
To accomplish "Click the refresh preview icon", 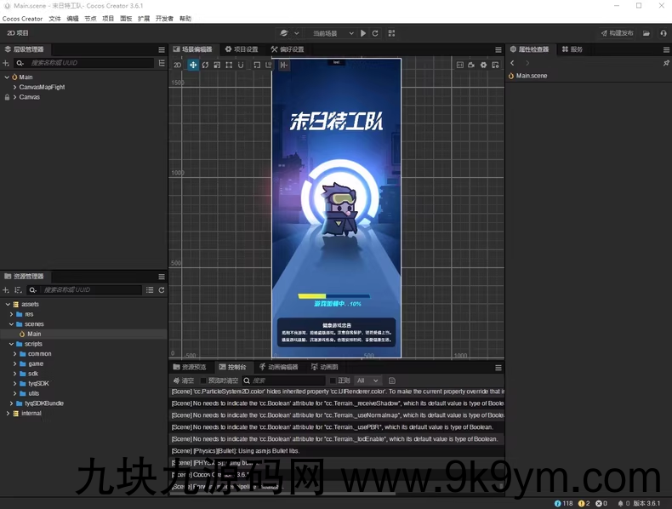I will (375, 33).
